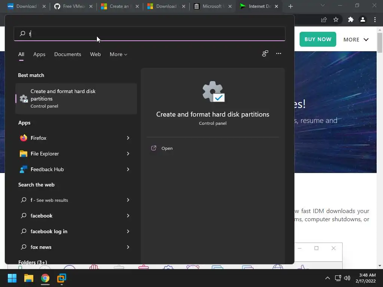The height and width of the screenshot is (287, 383).
Task: Click inside the search text box
Action: 150,34
